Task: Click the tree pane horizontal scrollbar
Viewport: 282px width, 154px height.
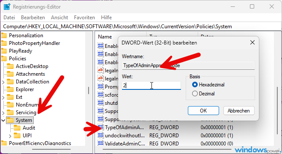Action: [x=51, y=149]
